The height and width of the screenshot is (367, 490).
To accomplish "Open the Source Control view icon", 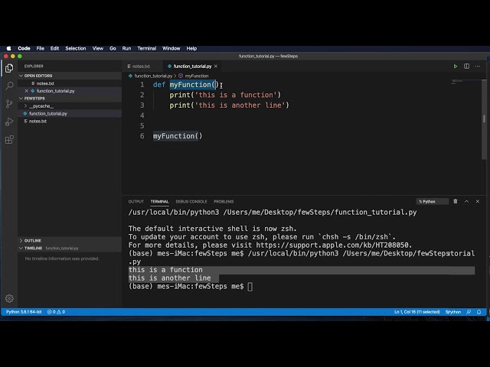I will point(9,104).
